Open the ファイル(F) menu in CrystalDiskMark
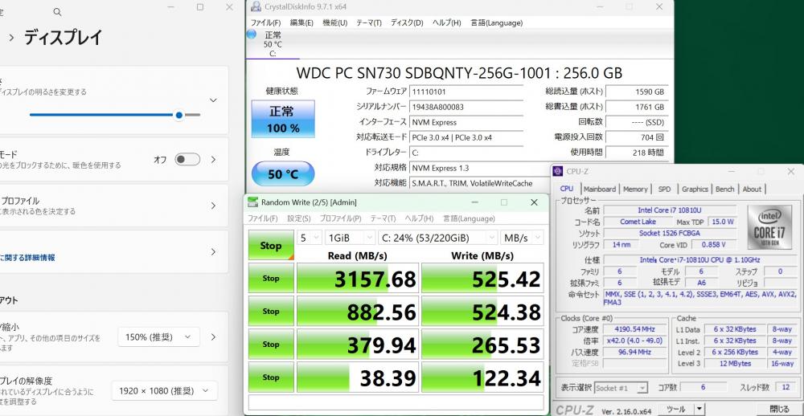Viewport: 804px width, 416px height. pos(263,218)
